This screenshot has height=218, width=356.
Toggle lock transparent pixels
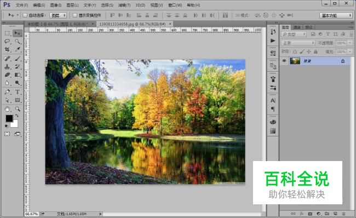(x=295, y=52)
